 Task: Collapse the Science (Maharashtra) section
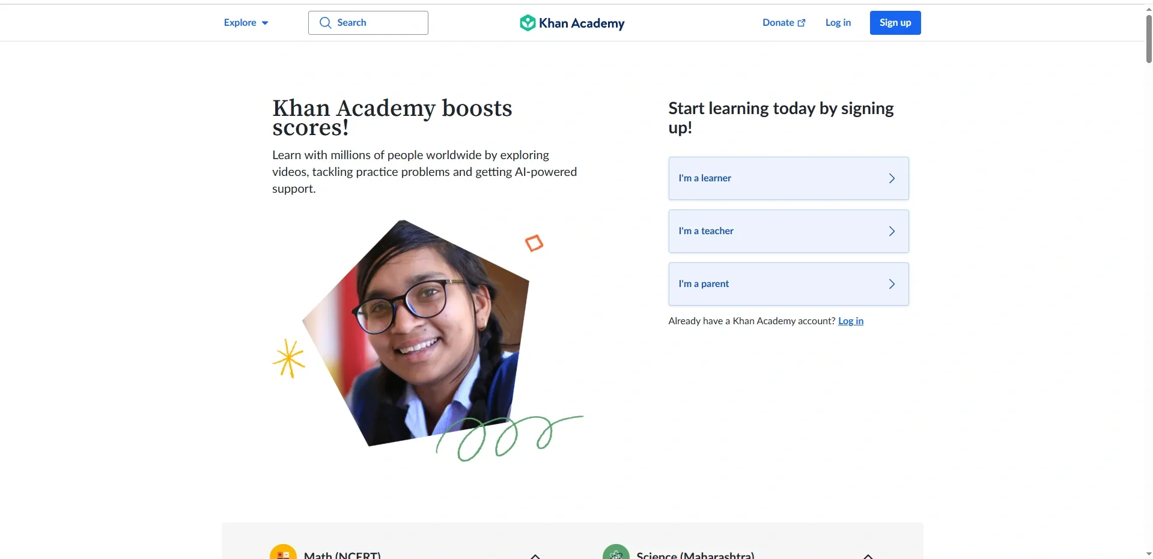click(x=868, y=555)
